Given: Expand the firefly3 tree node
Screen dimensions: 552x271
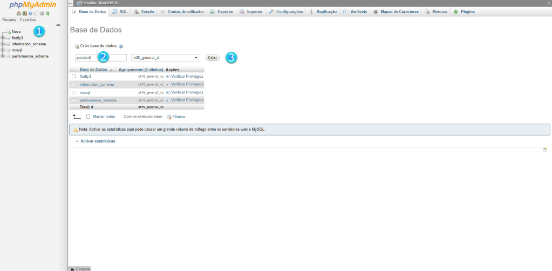Looking at the screenshot, I should (3, 38).
